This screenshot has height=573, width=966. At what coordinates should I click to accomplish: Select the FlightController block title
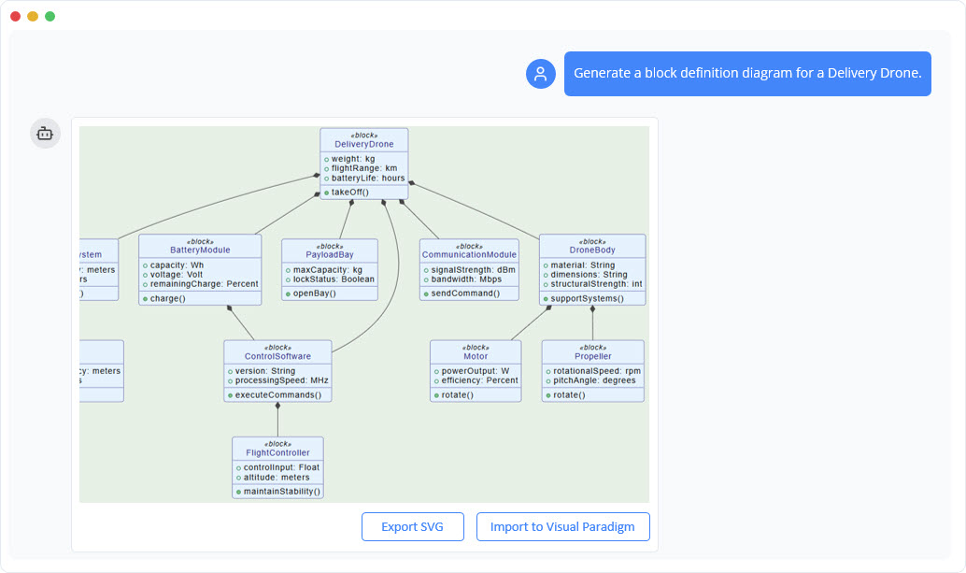tap(277, 452)
